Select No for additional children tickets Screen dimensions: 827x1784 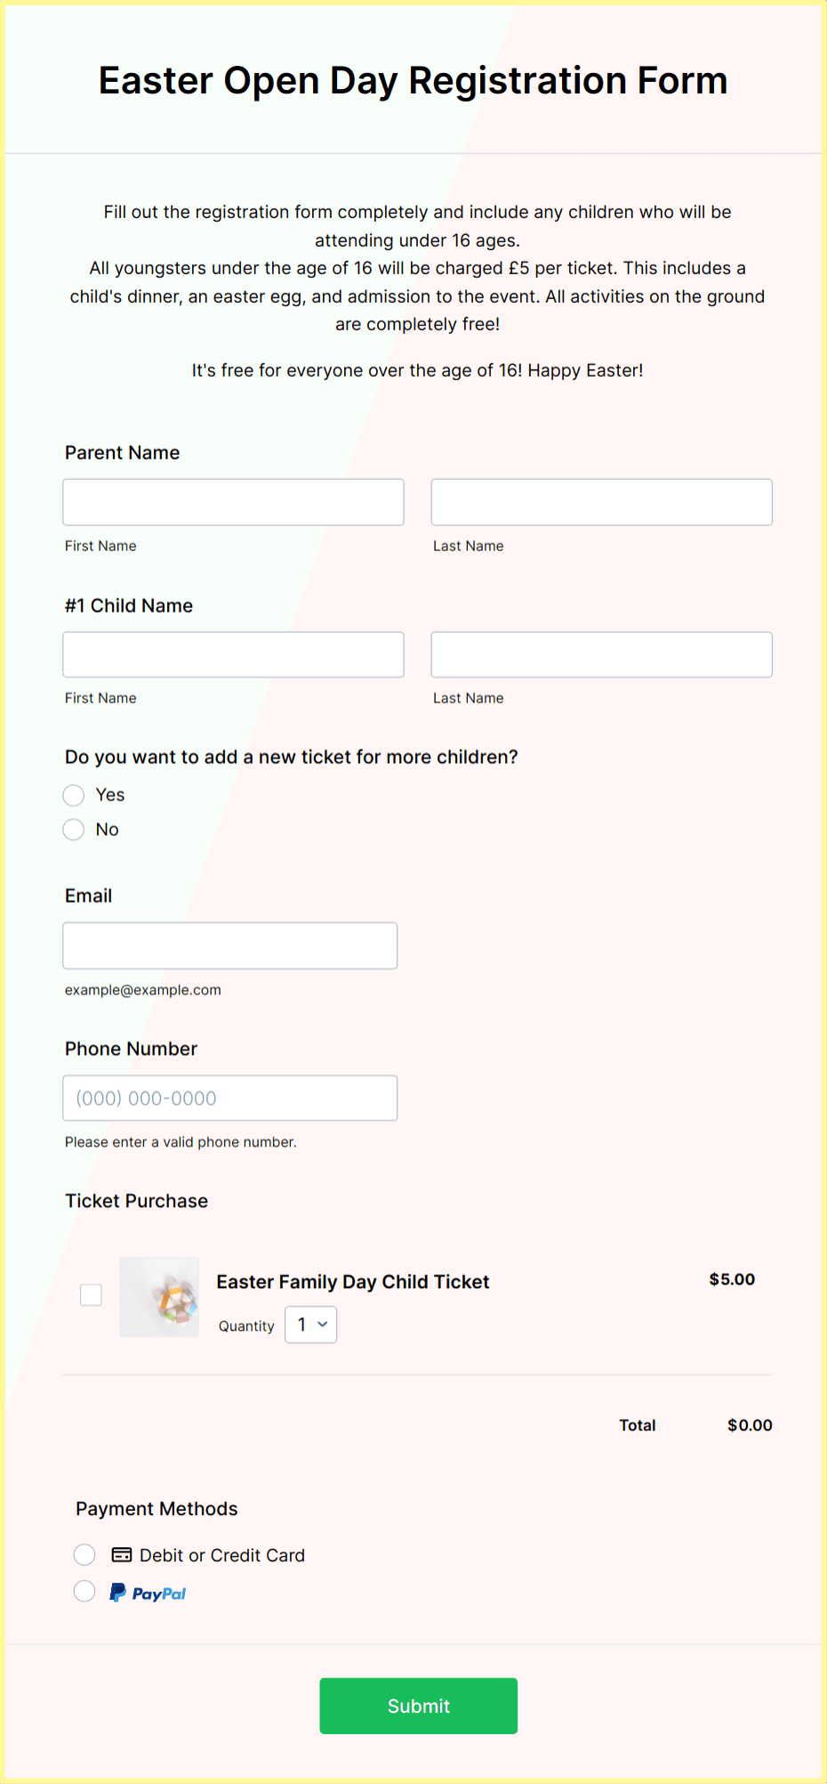point(74,829)
